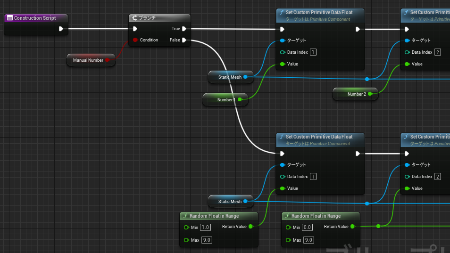Click the Construction Script exec output pin
450x253 pixels.
[x=61, y=29]
